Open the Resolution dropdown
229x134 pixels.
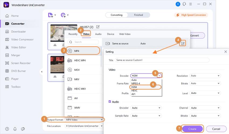tap(205, 76)
